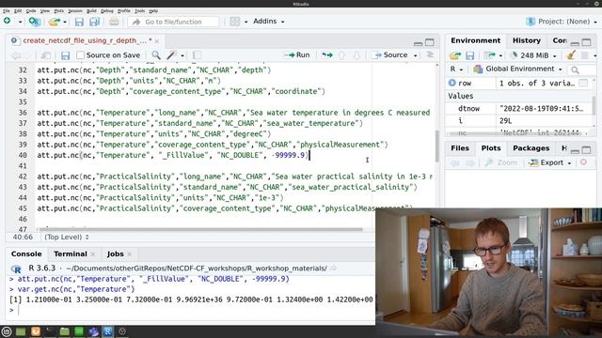The width and height of the screenshot is (602, 338).
Task: Select the Jobs tab
Action: pyautogui.click(x=115, y=253)
